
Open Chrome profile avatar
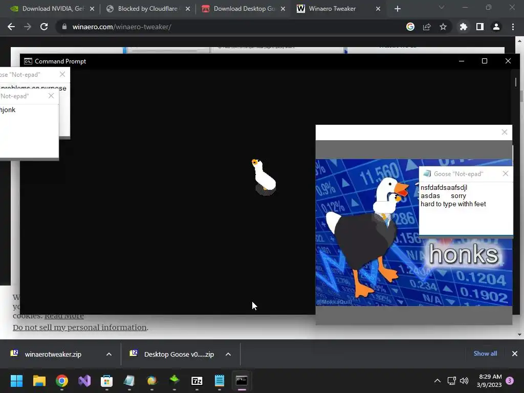pos(496,27)
